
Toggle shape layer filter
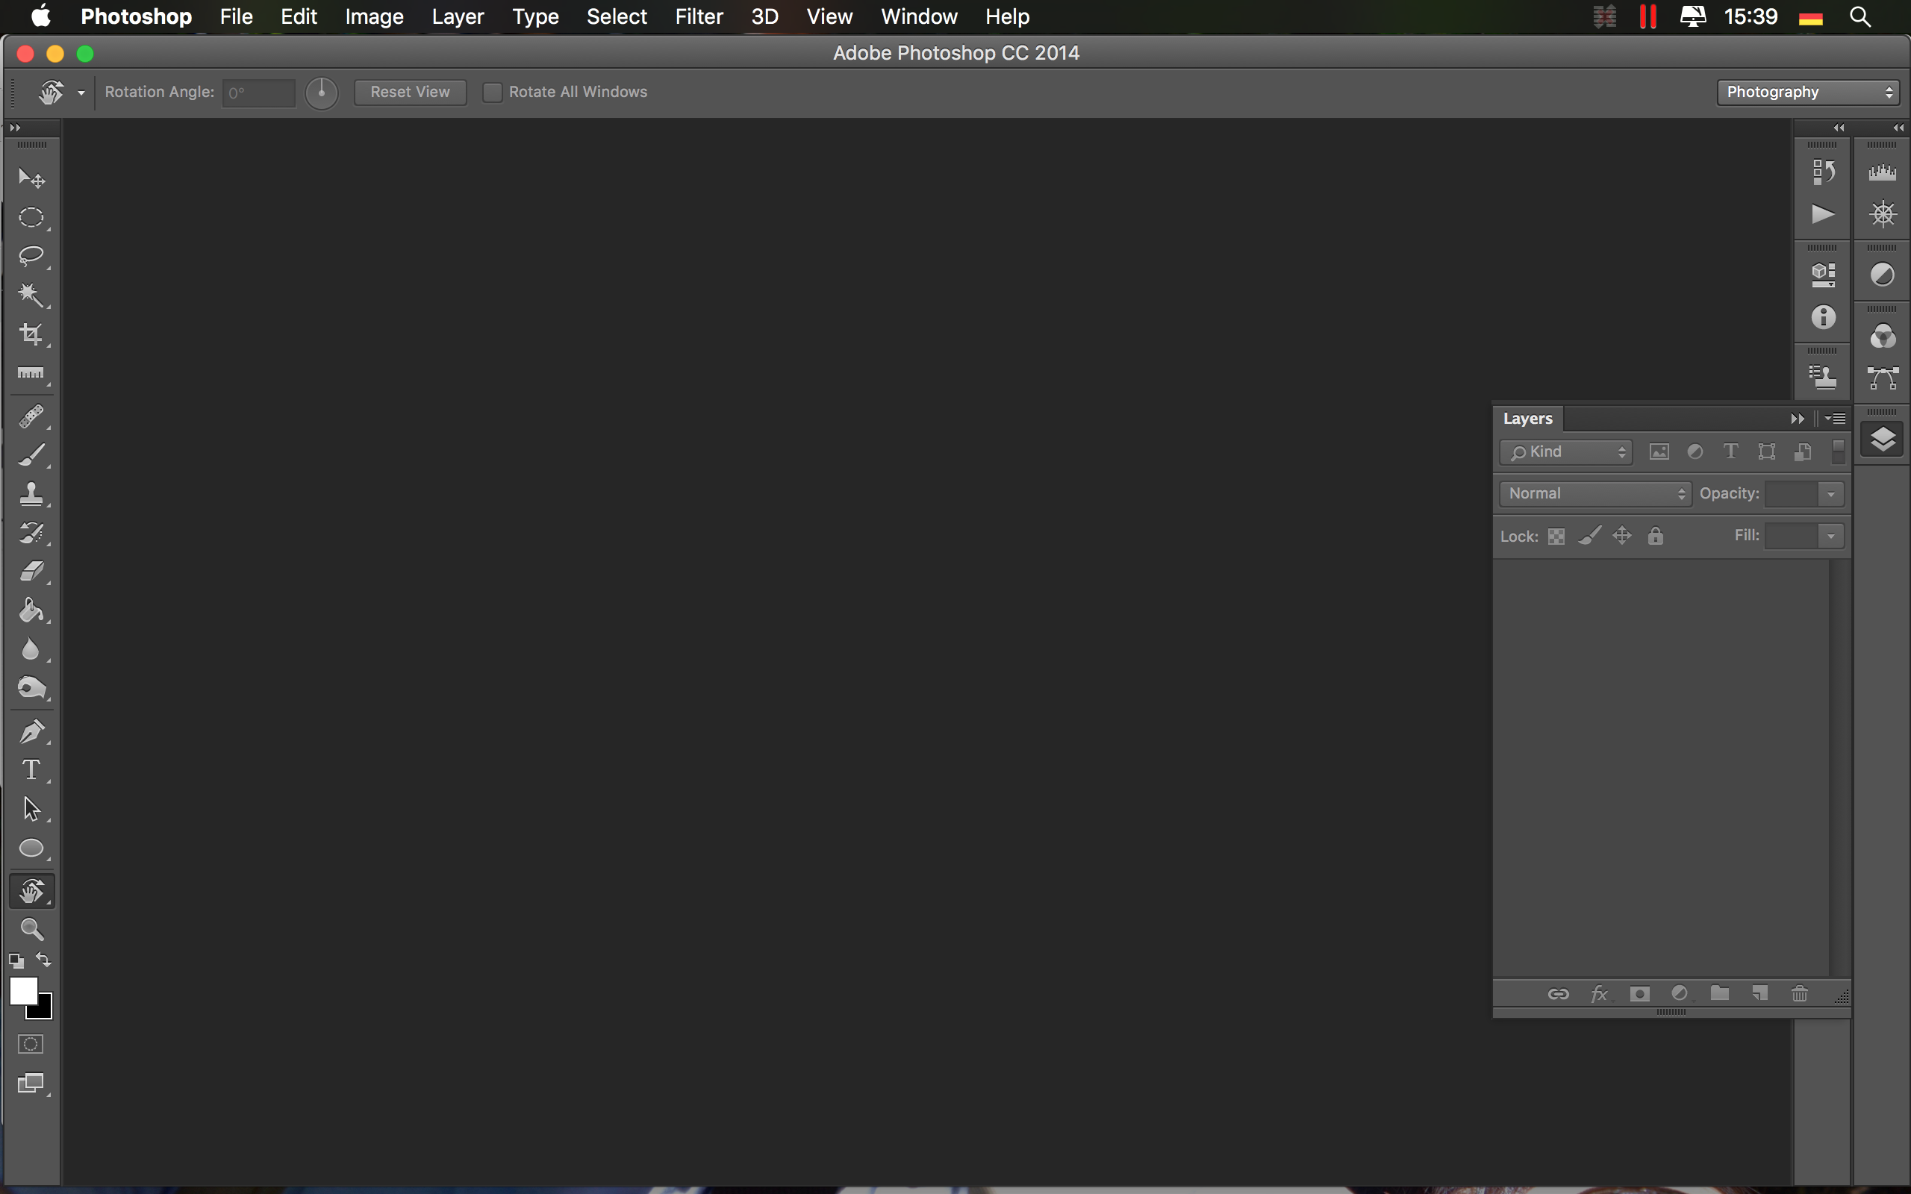1766,451
